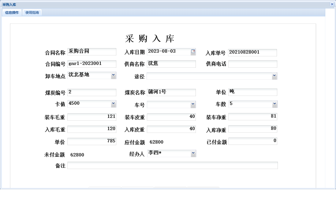The height and width of the screenshot is (218, 336).
Task: Expand the 卸车地点 dropdown
Action: [113, 75]
